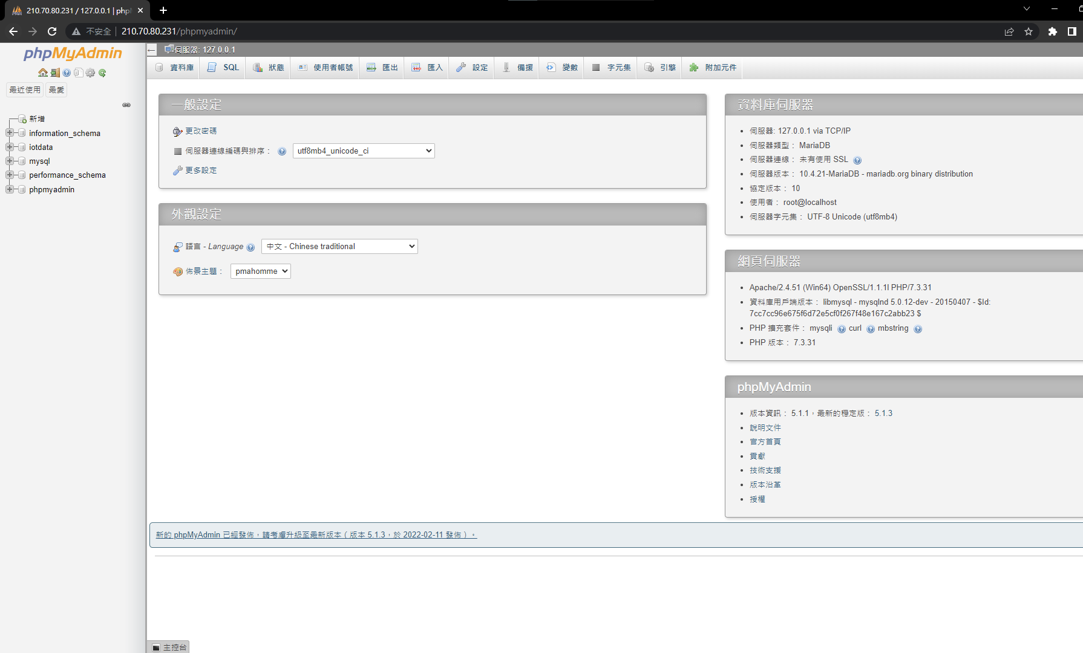Image resolution: width=1083 pixels, height=653 pixels.
Task: Open browser extensions puzzle icon
Action: (1053, 31)
